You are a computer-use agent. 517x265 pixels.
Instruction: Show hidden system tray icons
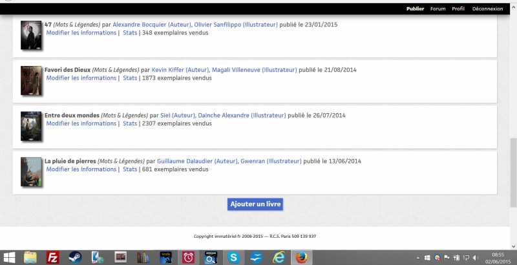418,257
